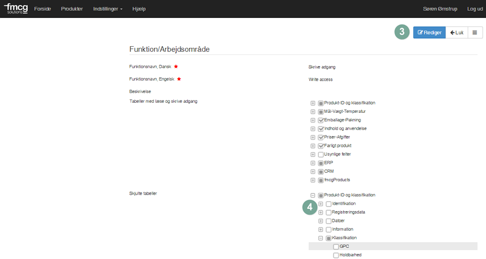Go to the Produkter menu
Viewport: 486px width, 259px height.
(72, 9)
